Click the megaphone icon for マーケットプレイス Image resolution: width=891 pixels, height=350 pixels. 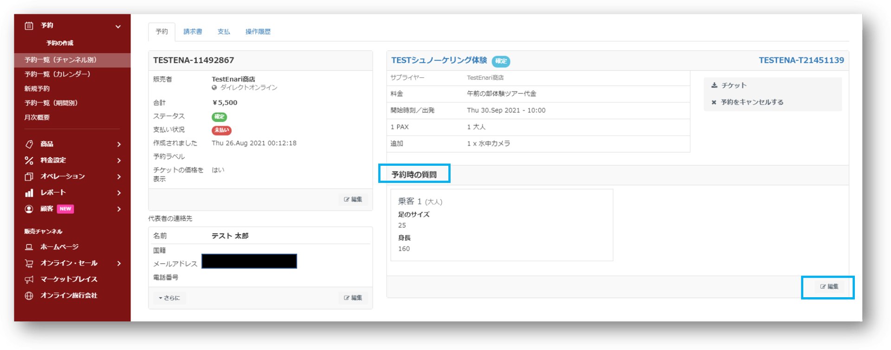(29, 280)
